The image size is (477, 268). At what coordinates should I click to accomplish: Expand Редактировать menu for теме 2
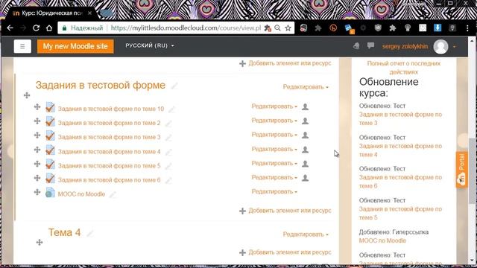pyautogui.click(x=274, y=121)
